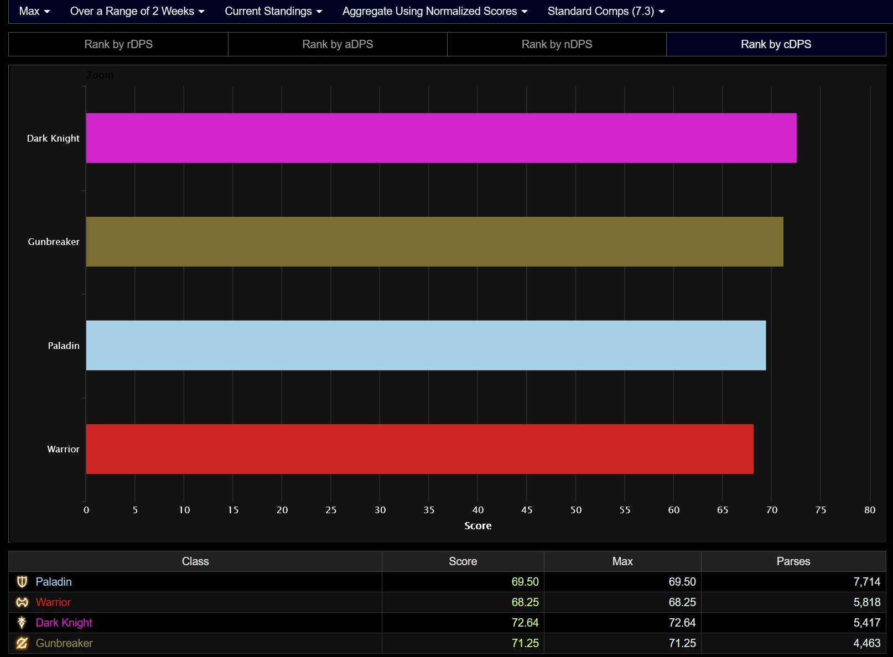Image resolution: width=893 pixels, height=657 pixels.
Task: Open the Dark Knight link in table
Action: click(64, 623)
